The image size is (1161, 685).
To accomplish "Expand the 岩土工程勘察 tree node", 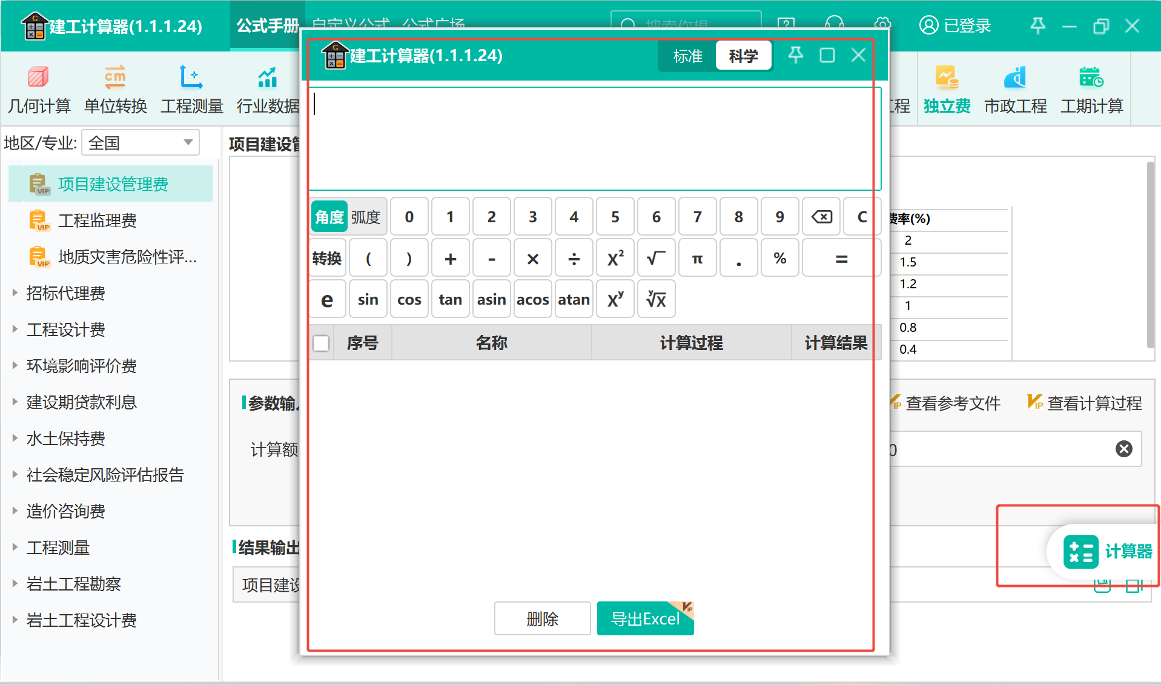I will click(x=15, y=584).
